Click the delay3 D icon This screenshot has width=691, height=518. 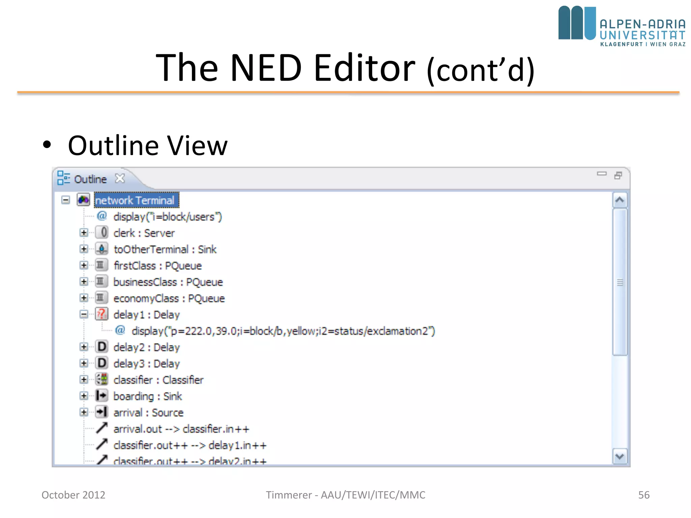tap(102, 363)
